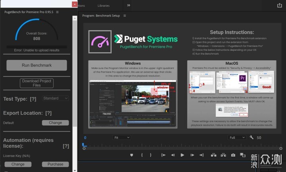This screenshot has width=286, height=172.
Task: Click Change button for Export Location
Action: (x=56, y=123)
